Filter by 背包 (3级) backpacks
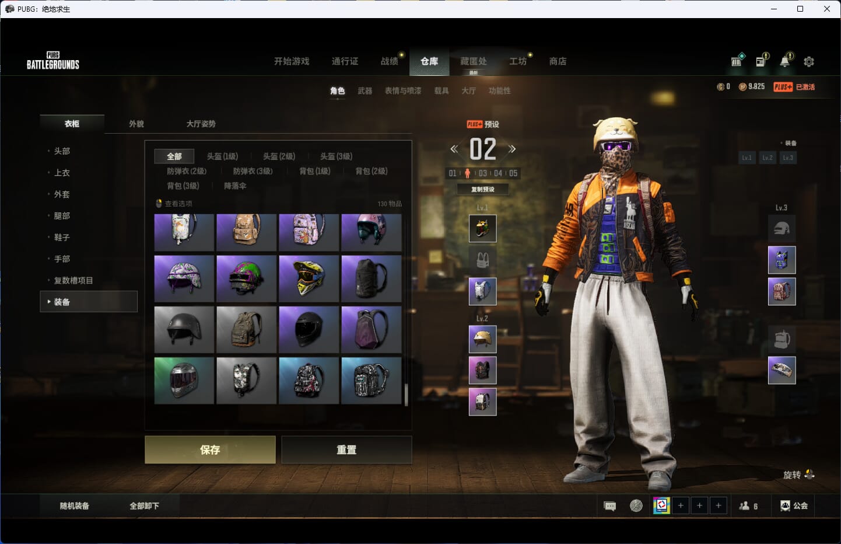Image resolution: width=841 pixels, height=544 pixels. click(183, 186)
